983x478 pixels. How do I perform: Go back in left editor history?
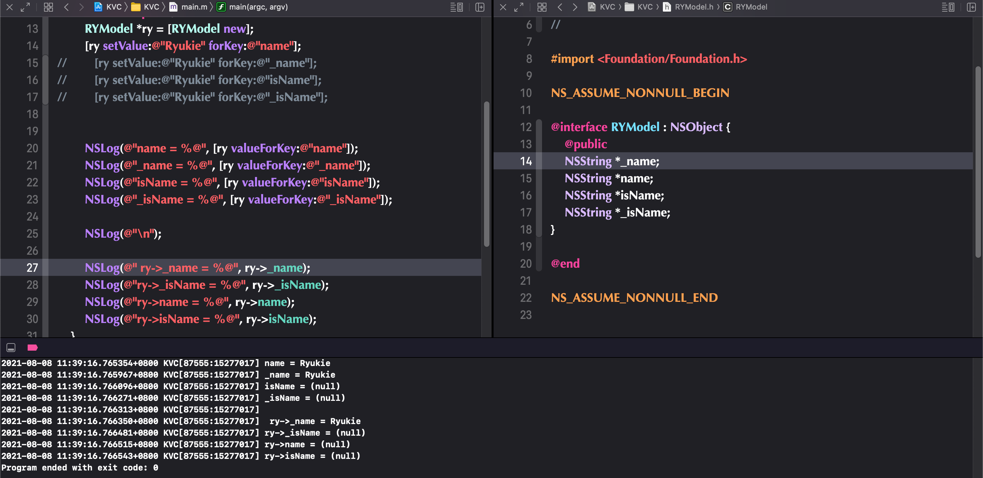(67, 7)
